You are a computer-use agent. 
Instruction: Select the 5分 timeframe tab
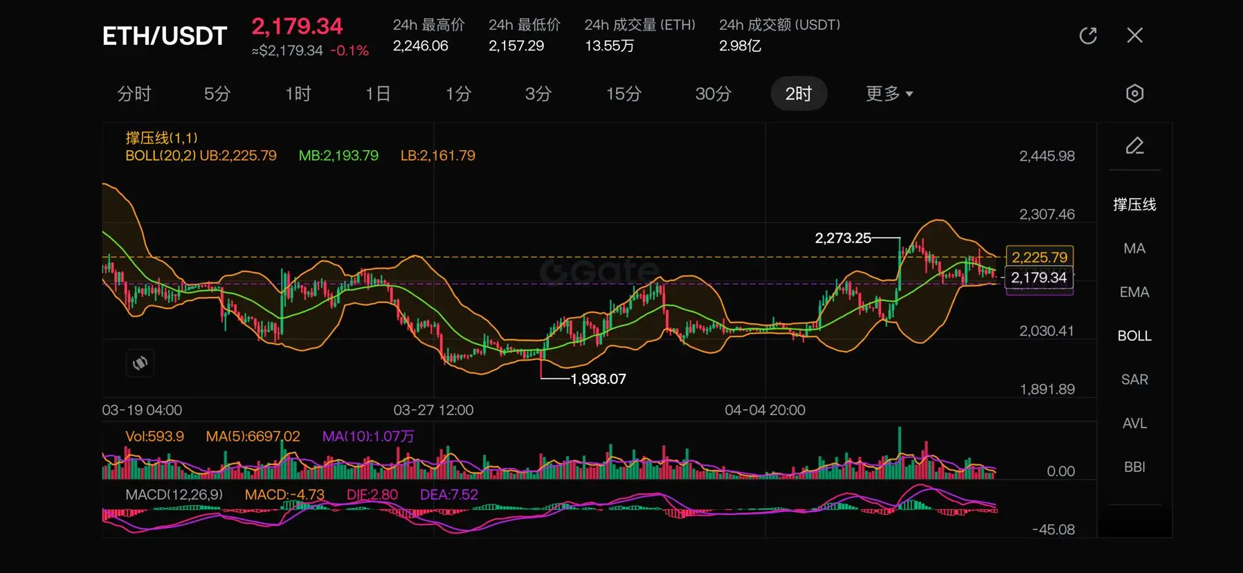click(x=217, y=93)
